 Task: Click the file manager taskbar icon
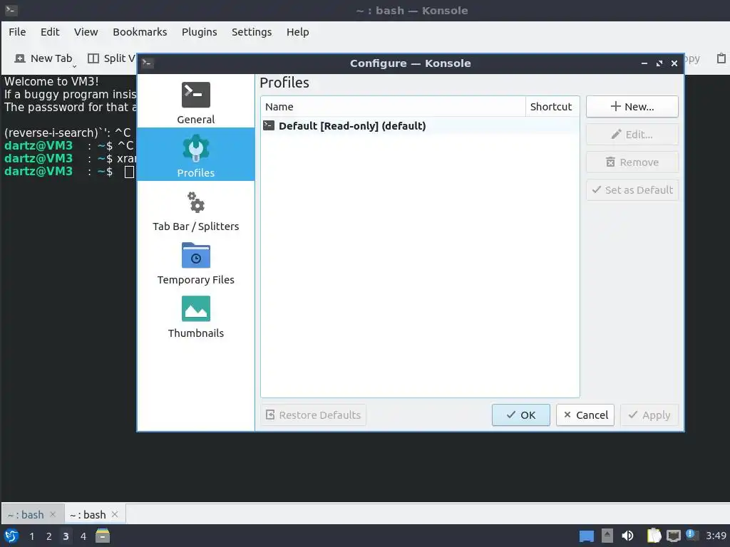103,536
